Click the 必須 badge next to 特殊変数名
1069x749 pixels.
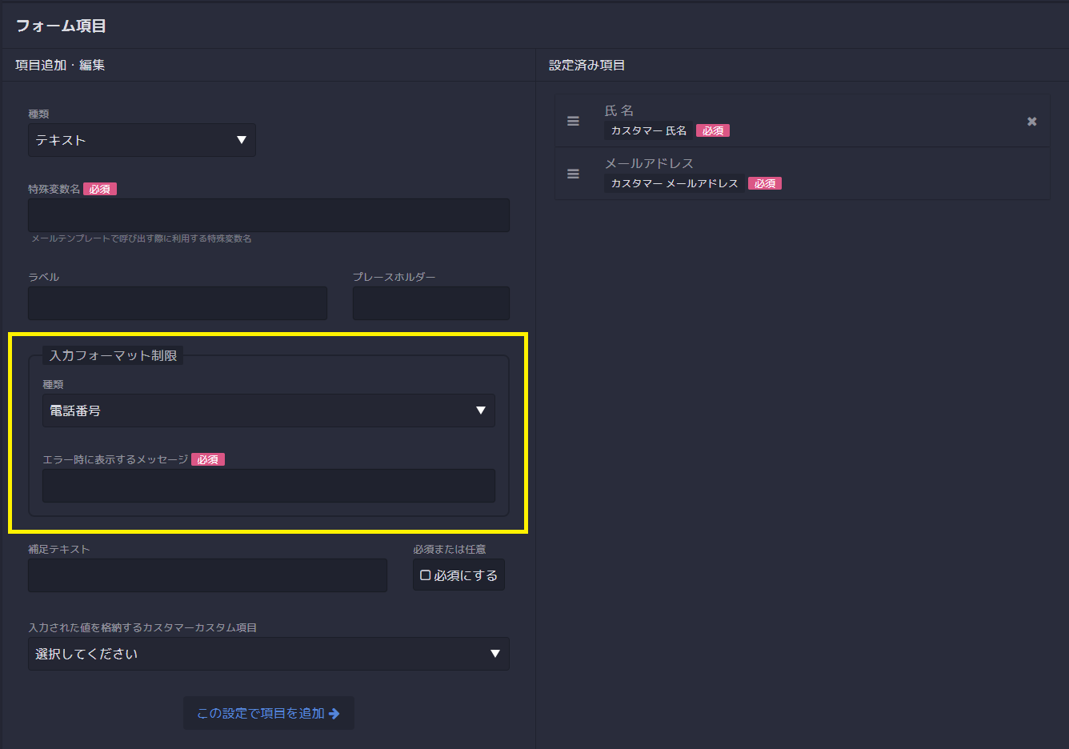point(99,189)
